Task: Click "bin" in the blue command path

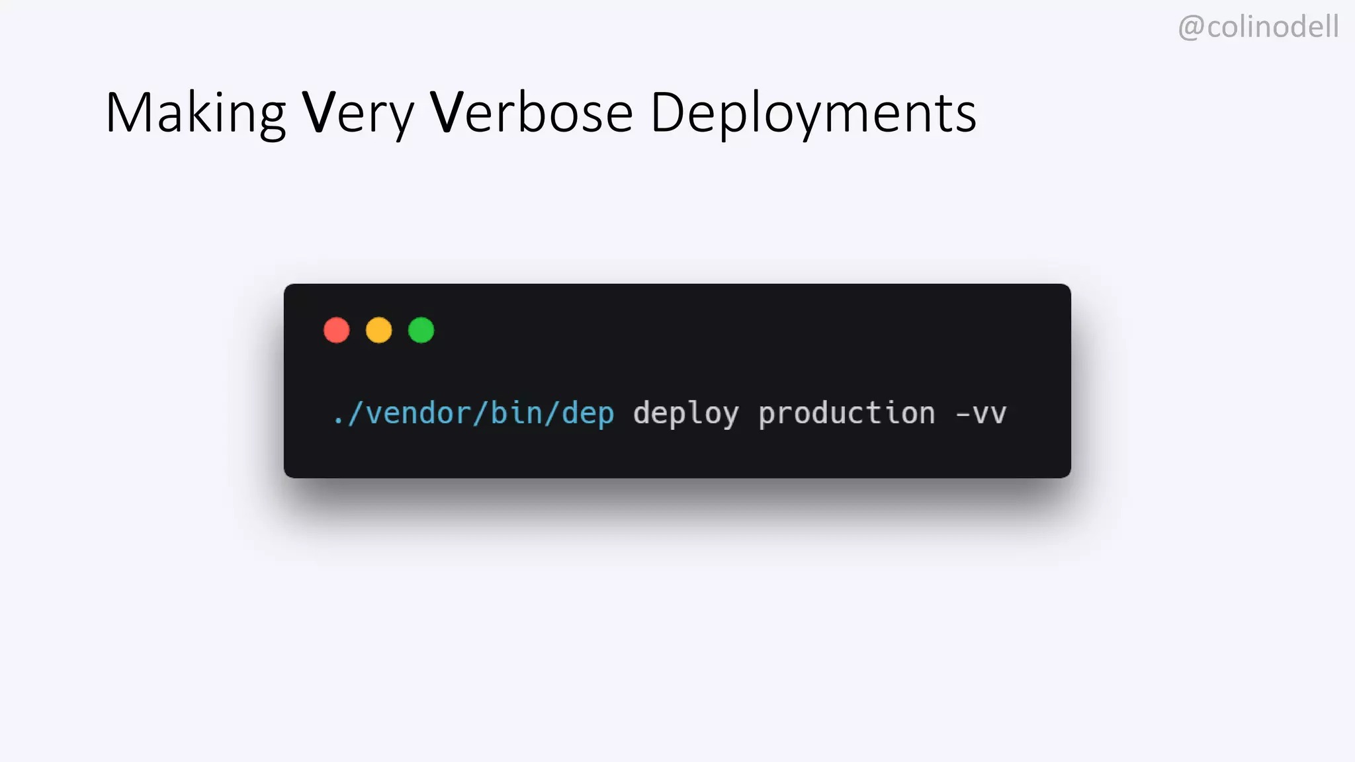Action: click(x=517, y=413)
